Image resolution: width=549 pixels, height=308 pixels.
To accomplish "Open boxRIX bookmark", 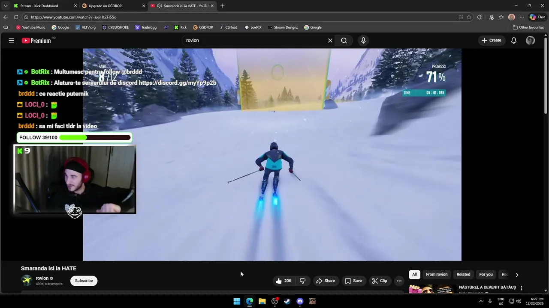I will click(253, 27).
